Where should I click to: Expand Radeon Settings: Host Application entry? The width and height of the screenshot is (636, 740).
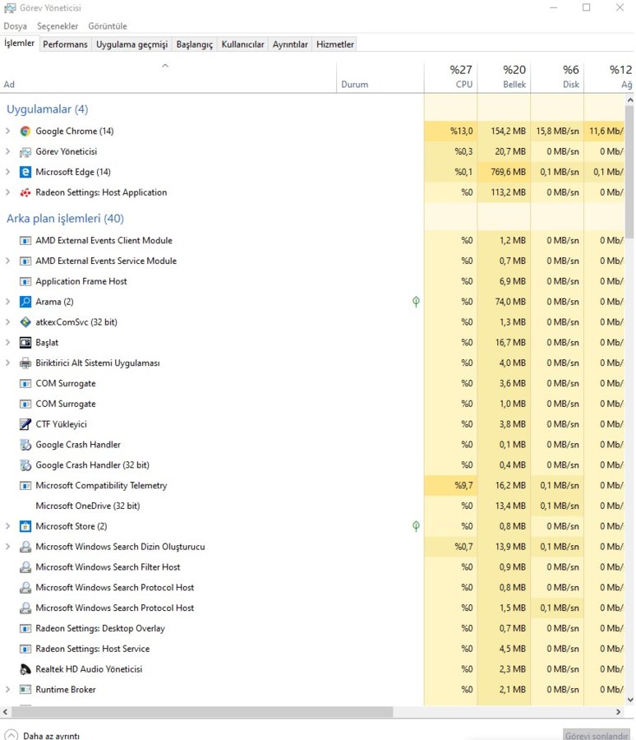click(x=7, y=192)
